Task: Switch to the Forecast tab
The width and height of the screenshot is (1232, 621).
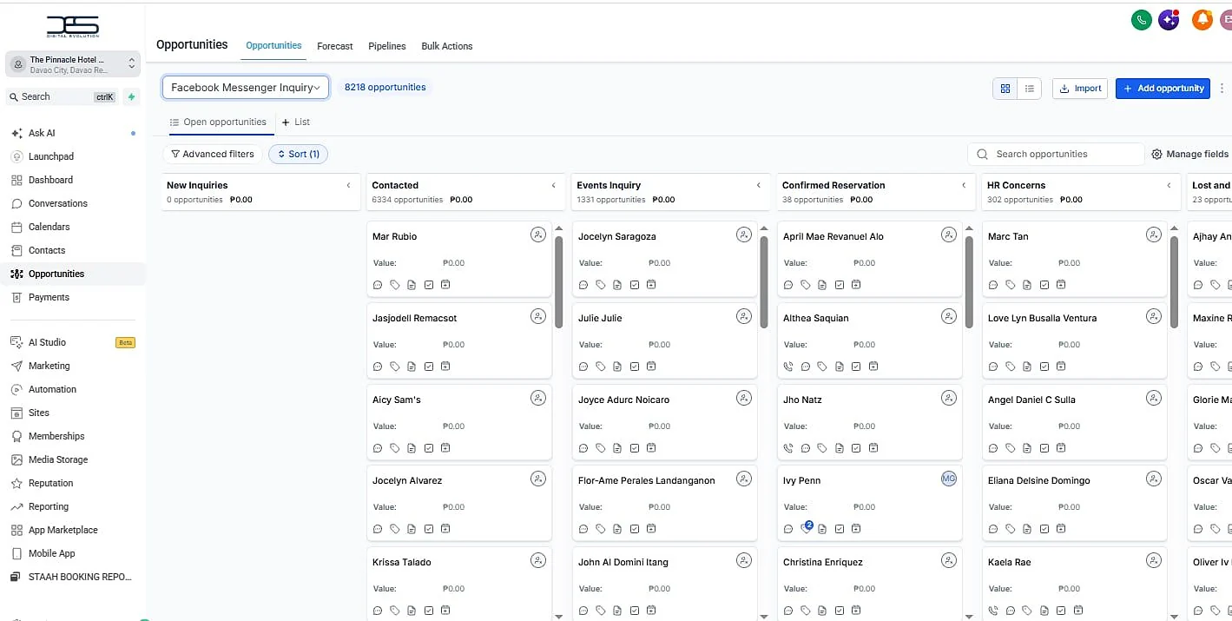Action: (x=335, y=46)
